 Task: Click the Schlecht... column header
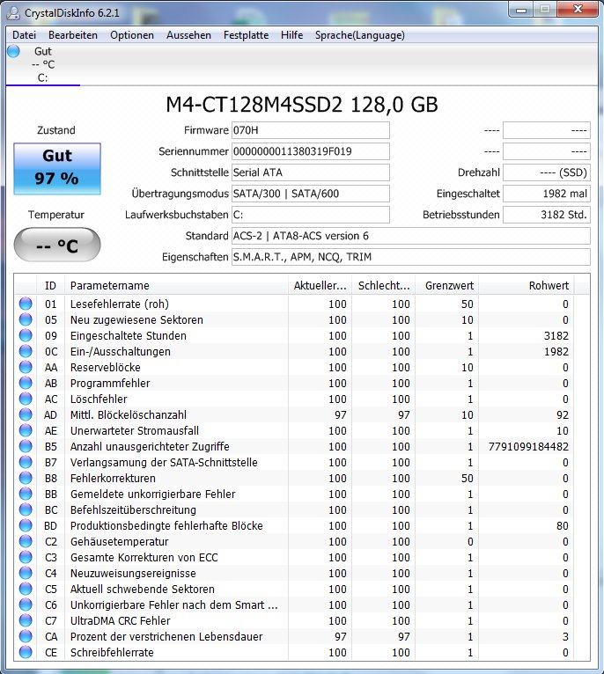[383, 285]
